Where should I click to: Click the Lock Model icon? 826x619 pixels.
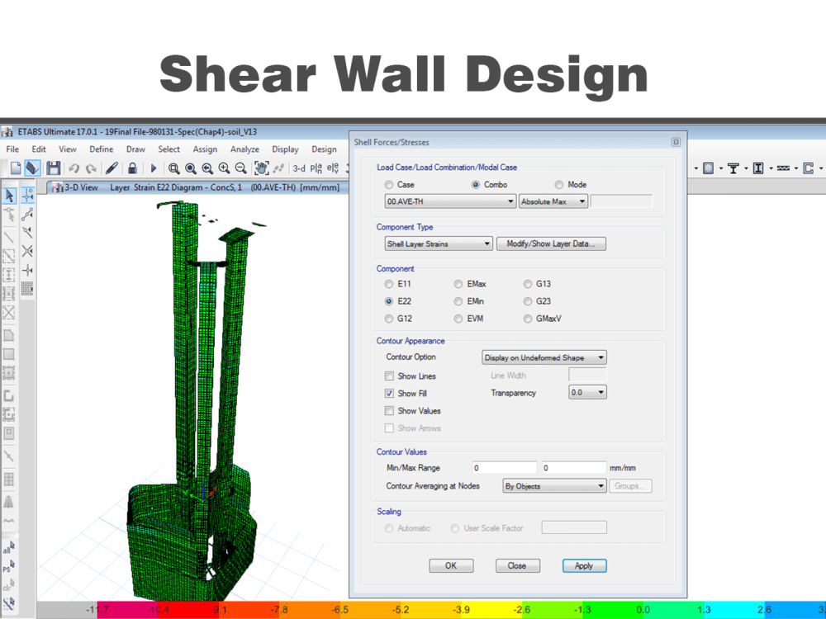click(132, 168)
